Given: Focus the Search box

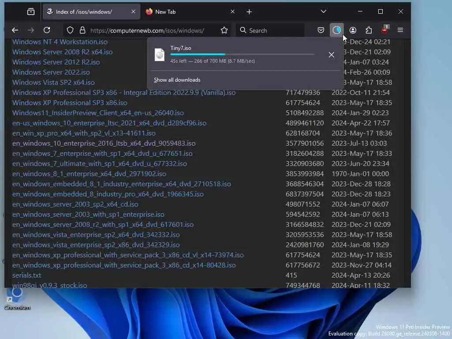Looking at the screenshot, I should point(271,30).
